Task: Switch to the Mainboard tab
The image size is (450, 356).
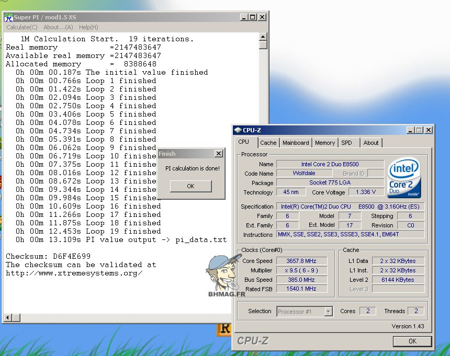Action: (x=296, y=143)
